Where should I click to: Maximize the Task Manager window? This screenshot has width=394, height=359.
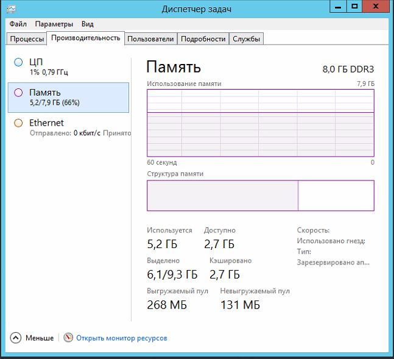pos(354,8)
